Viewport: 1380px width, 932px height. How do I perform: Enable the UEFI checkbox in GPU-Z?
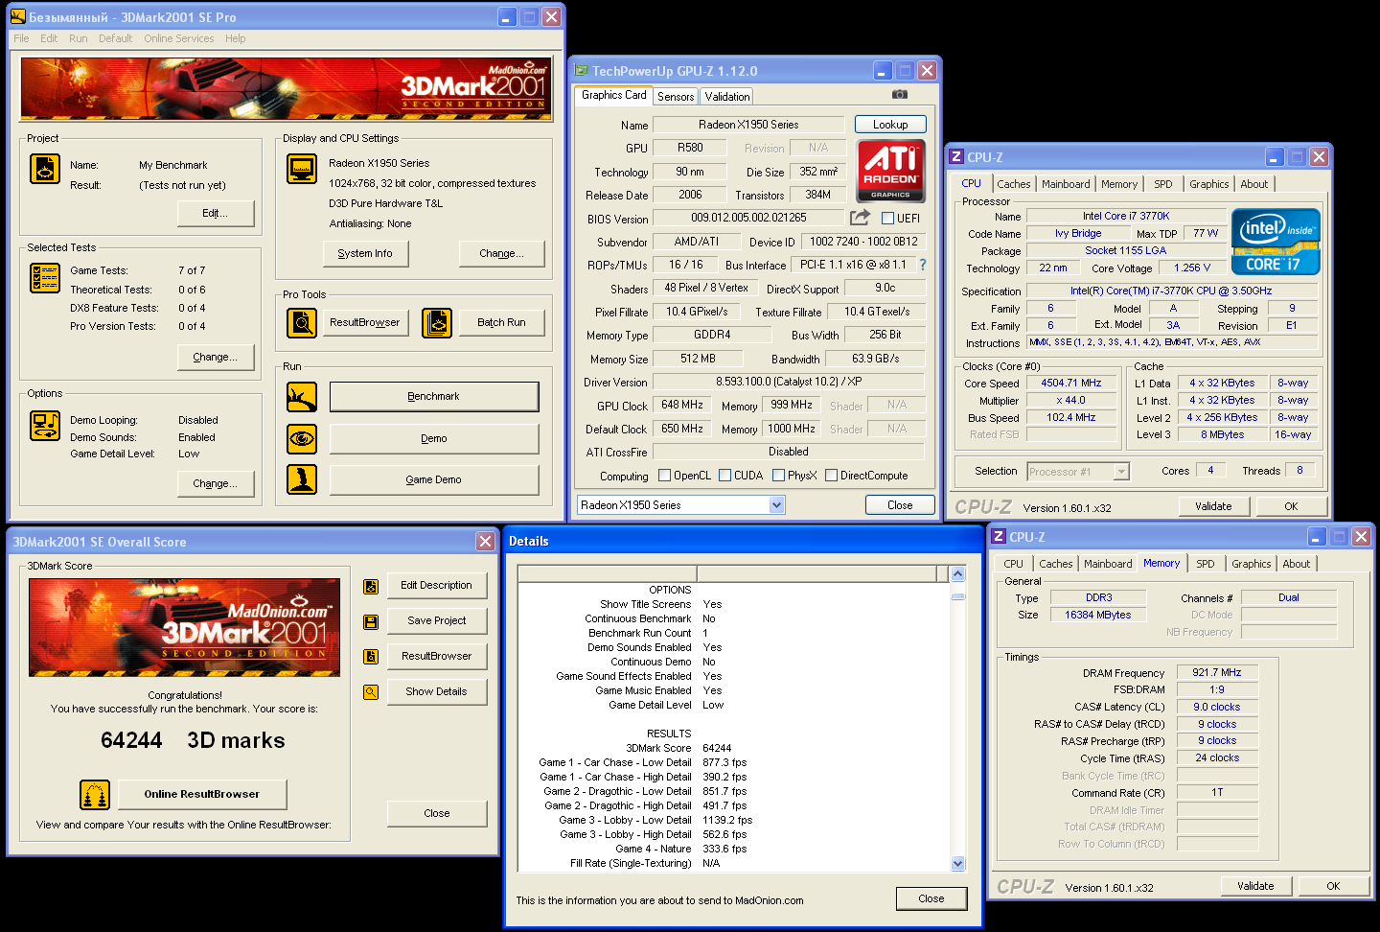[887, 219]
